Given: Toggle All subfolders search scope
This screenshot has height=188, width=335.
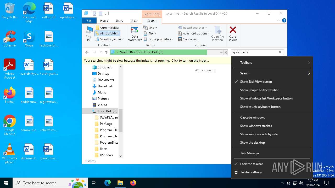Looking at the screenshot, I should tap(107, 33).
